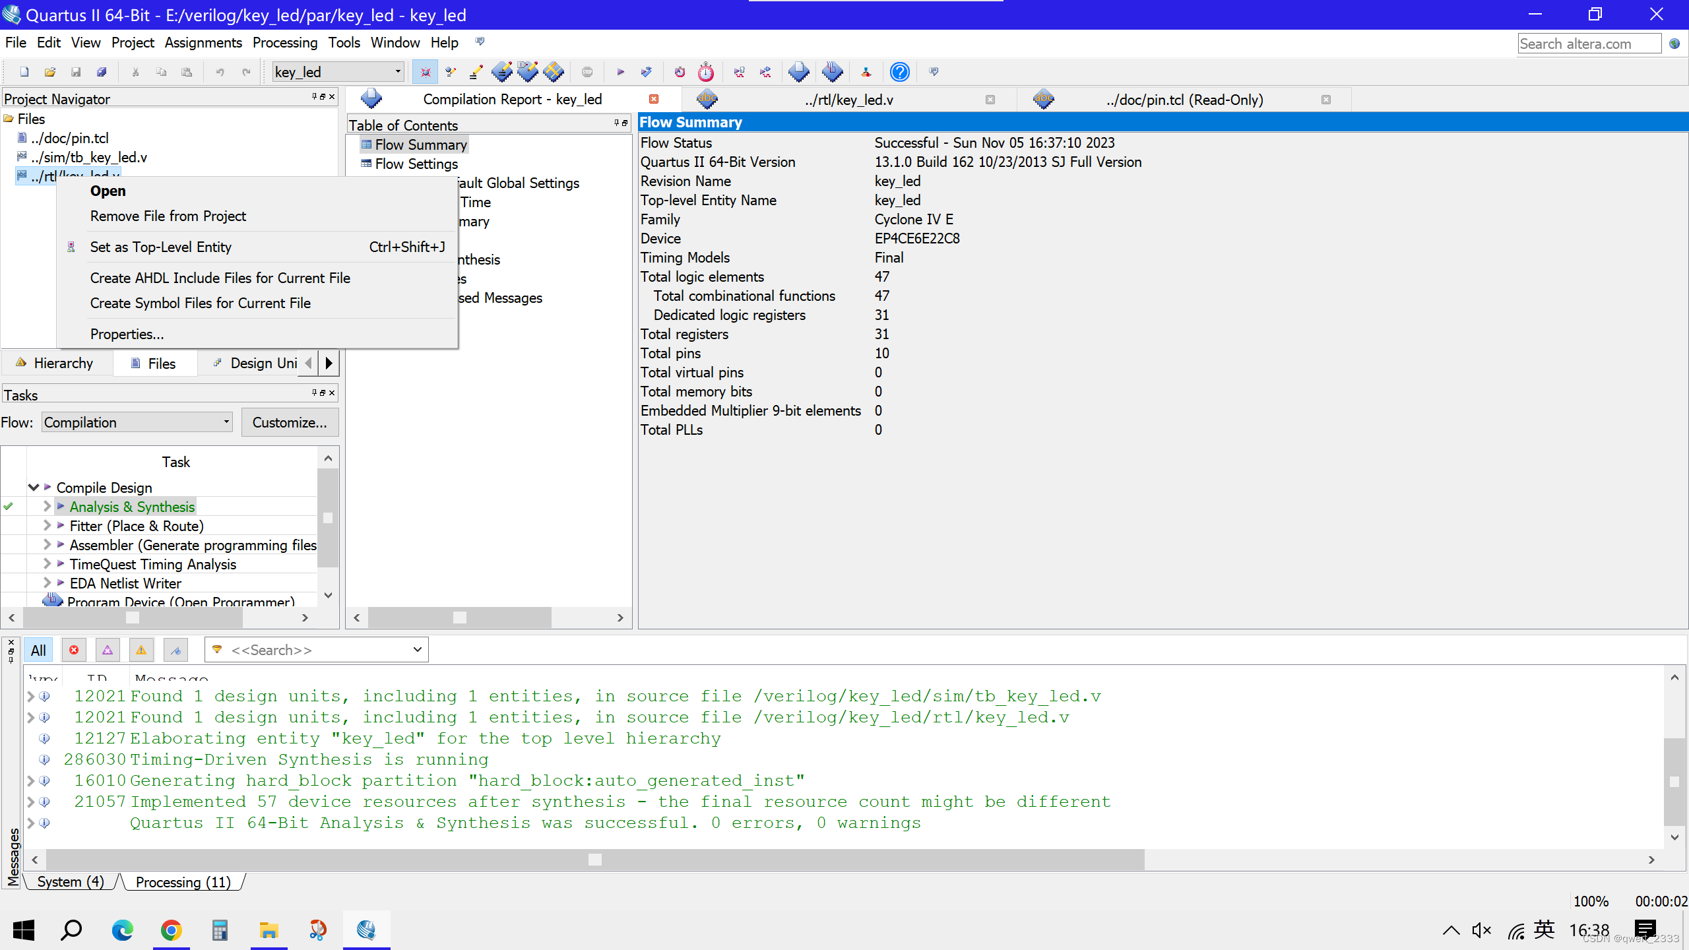
Task: Click the Open Project folder icon
Action: pos(50,72)
